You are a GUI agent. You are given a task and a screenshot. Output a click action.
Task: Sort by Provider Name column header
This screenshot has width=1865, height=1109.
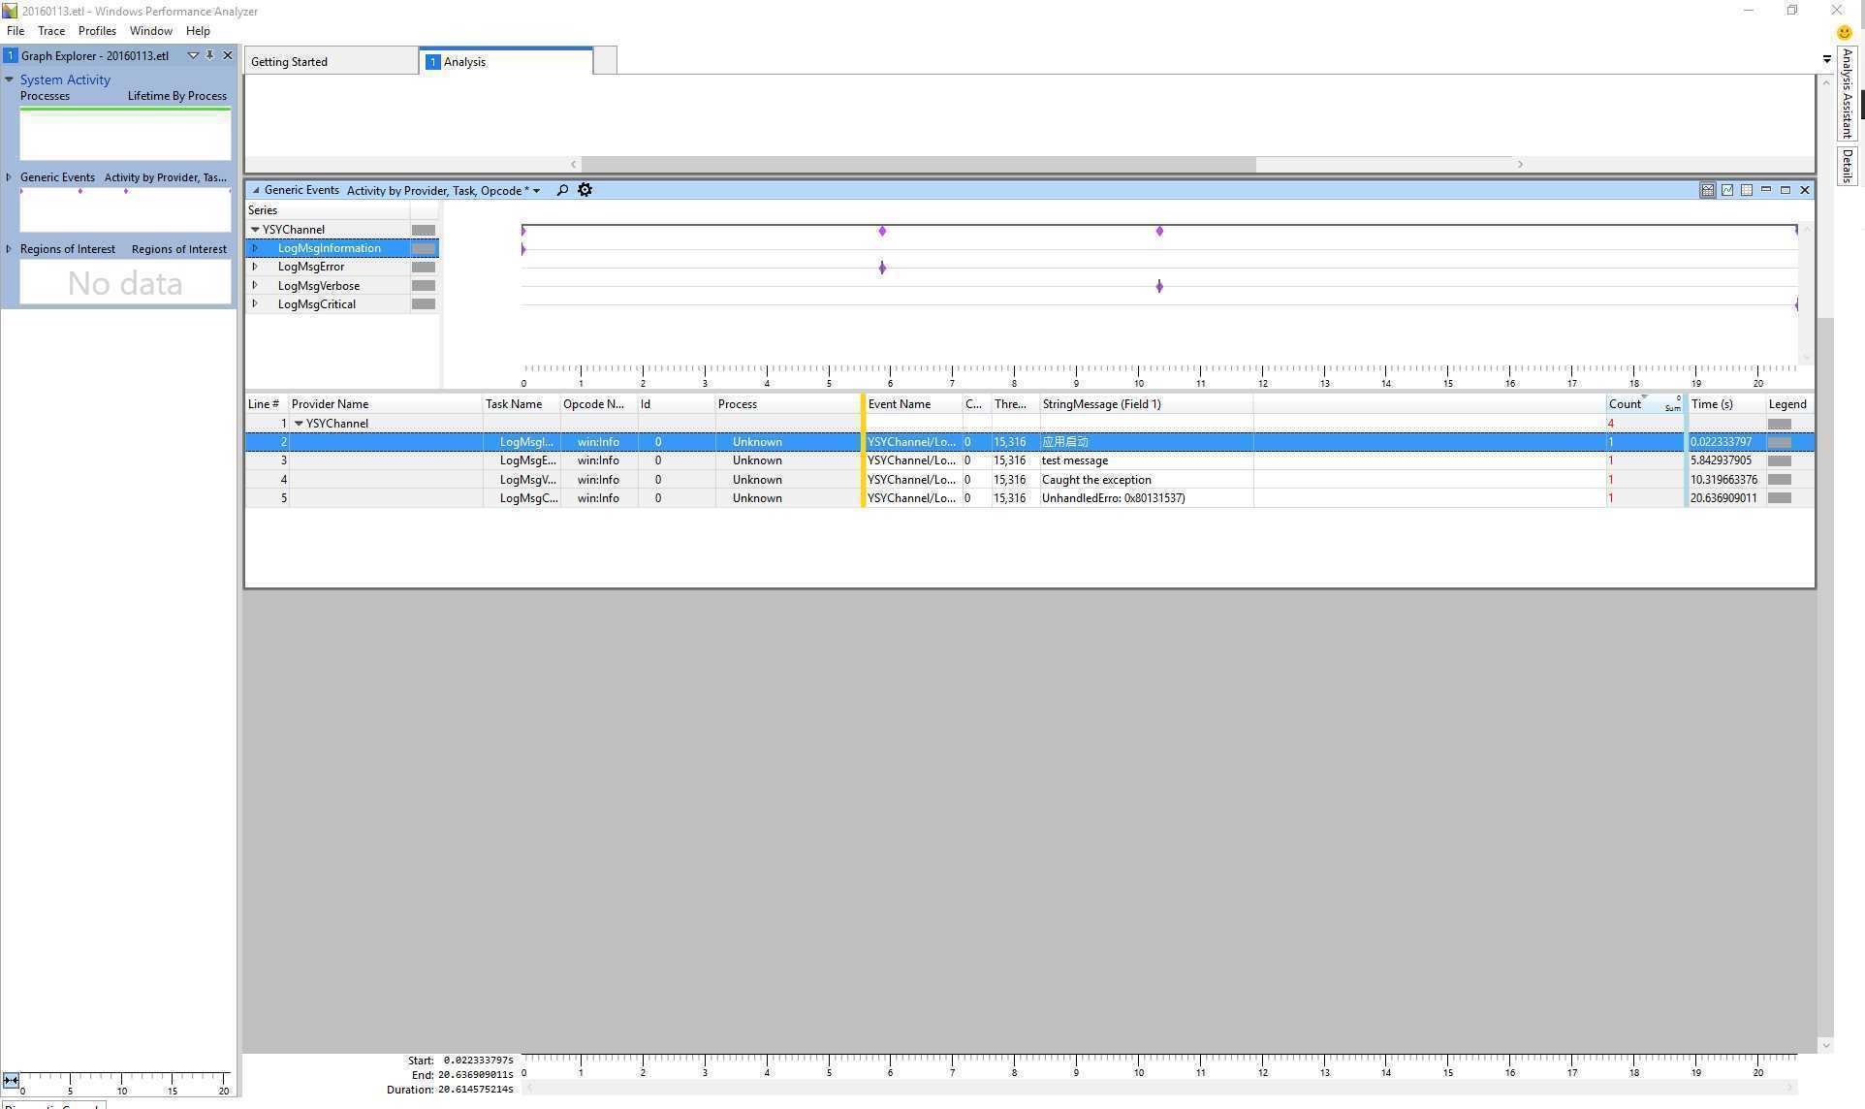385,404
